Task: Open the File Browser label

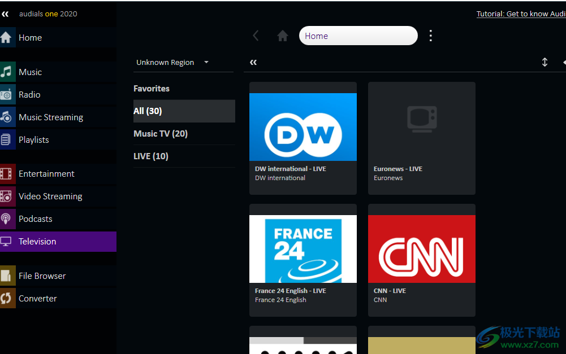Action: (42, 276)
